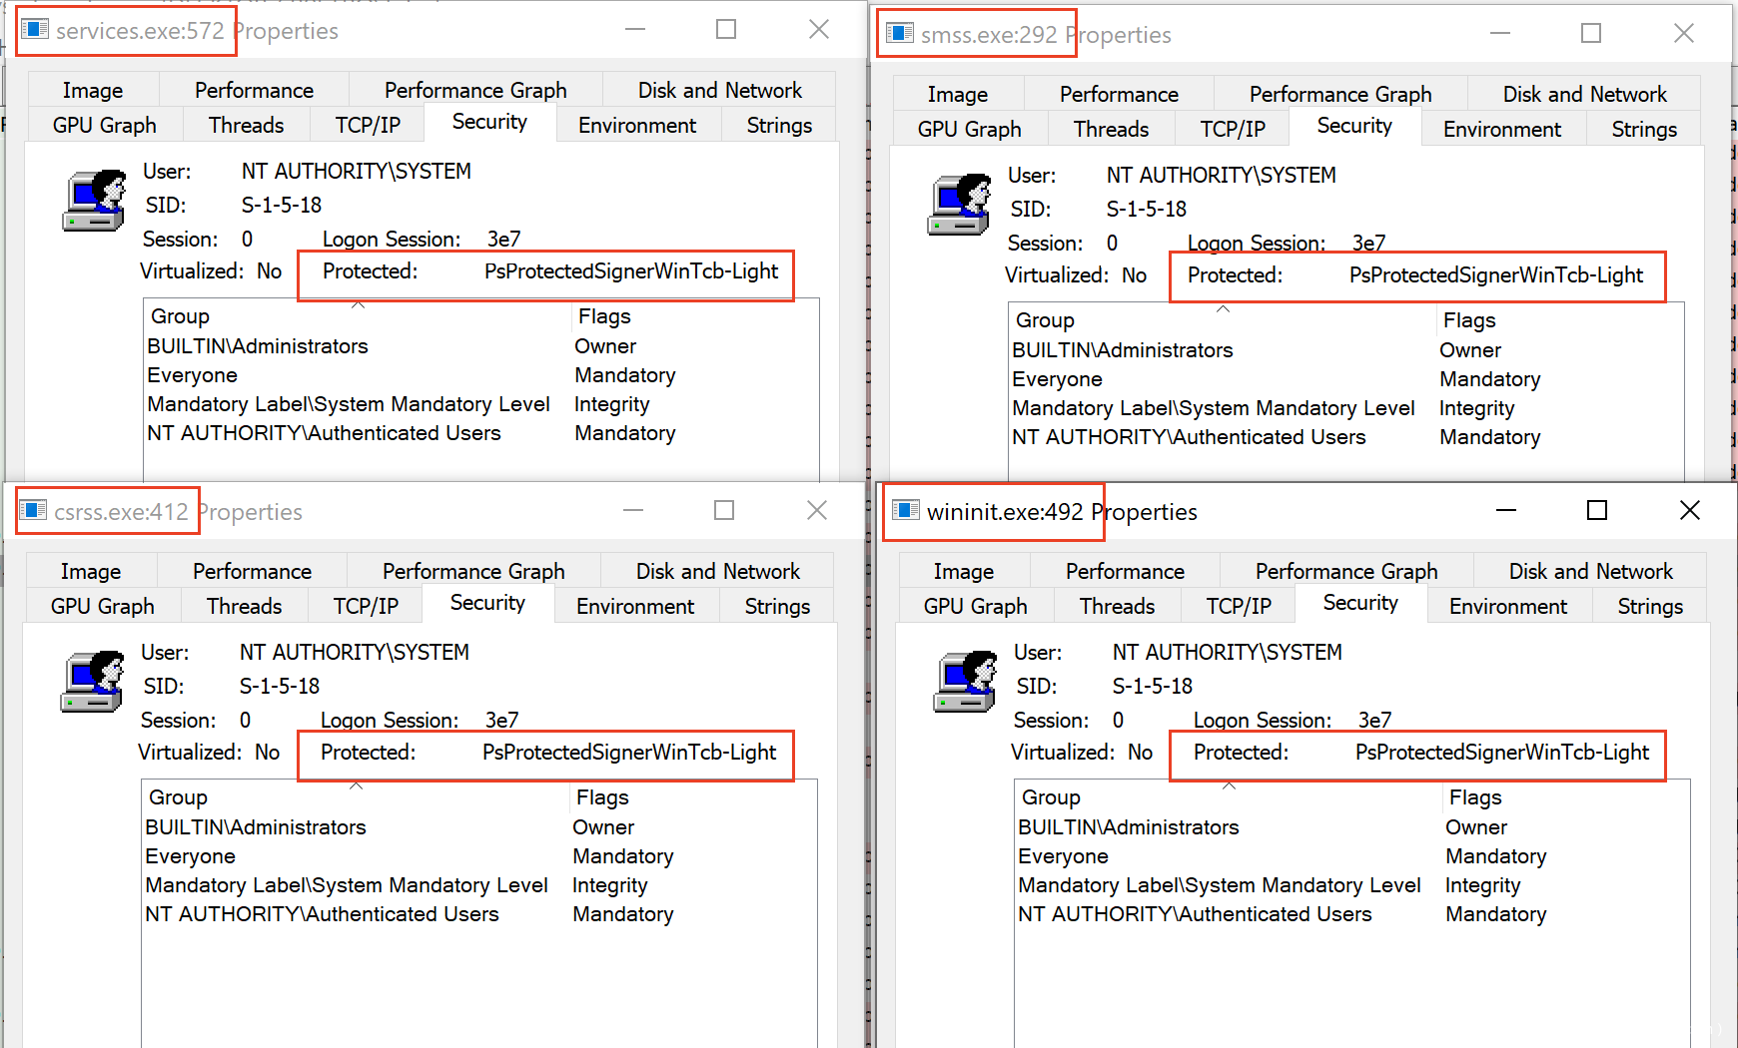Switch to Performance tab in services.exe window
The height and width of the screenshot is (1048, 1738).
tap(254, 90)
